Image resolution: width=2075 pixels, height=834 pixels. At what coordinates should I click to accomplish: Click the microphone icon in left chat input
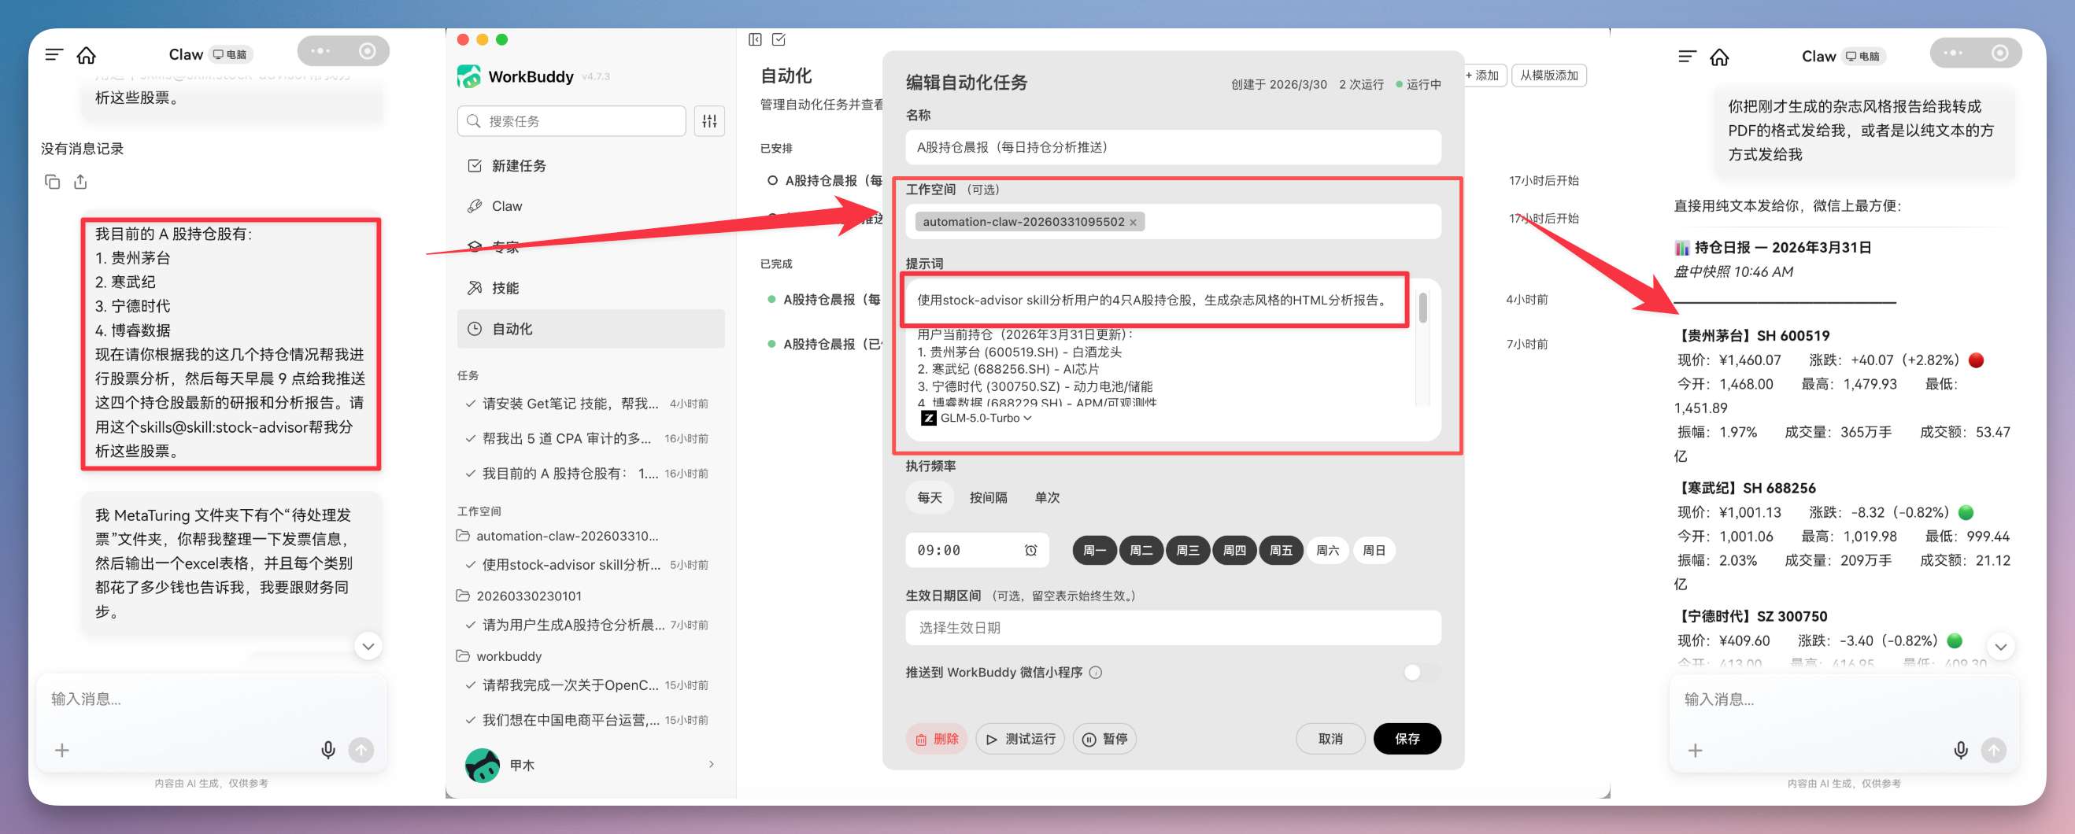click(327, 749)
